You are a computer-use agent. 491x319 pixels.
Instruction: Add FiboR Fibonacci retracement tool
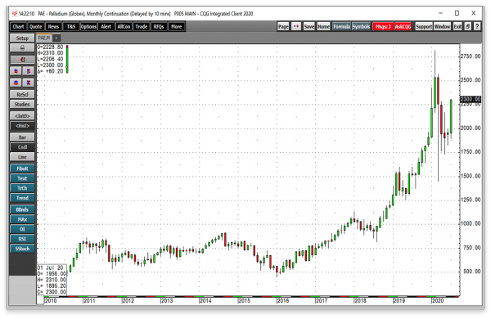22,168
